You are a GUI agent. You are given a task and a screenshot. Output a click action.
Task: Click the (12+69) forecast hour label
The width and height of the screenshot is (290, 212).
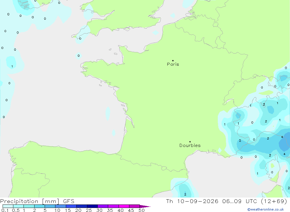pos(274,201)
